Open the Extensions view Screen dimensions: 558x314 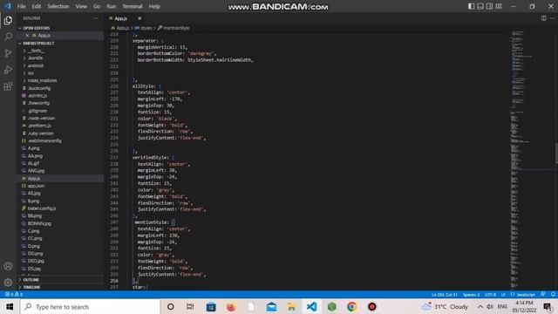8,86
